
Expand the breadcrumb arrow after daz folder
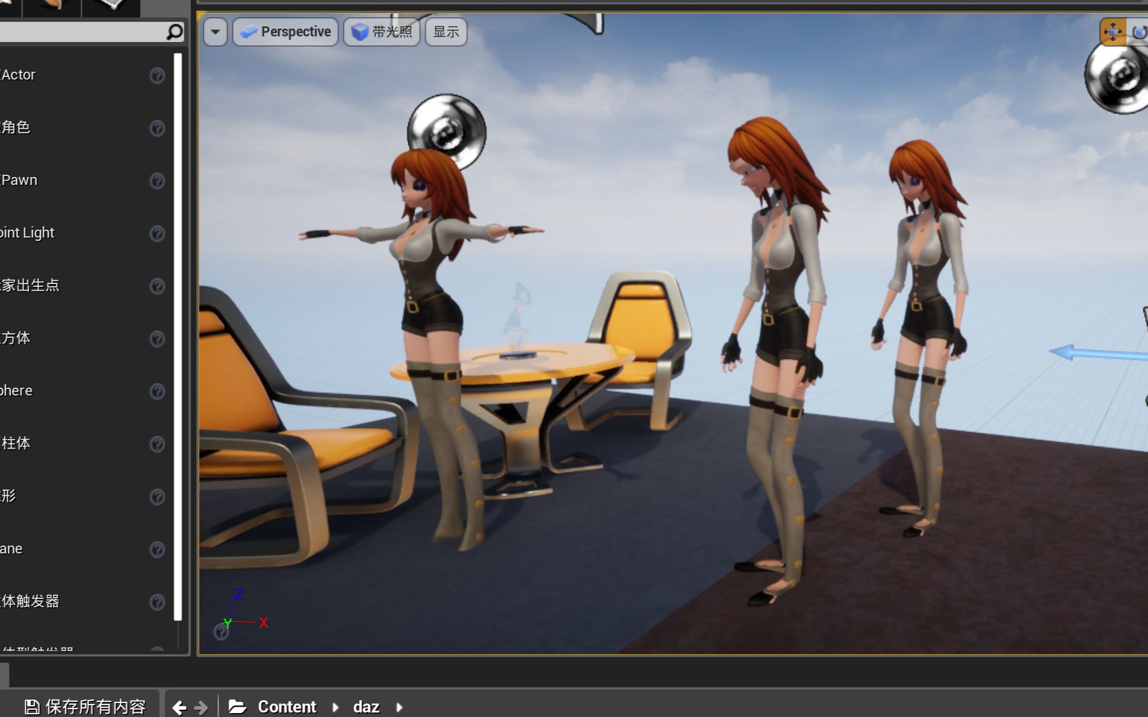click(398, 707)
